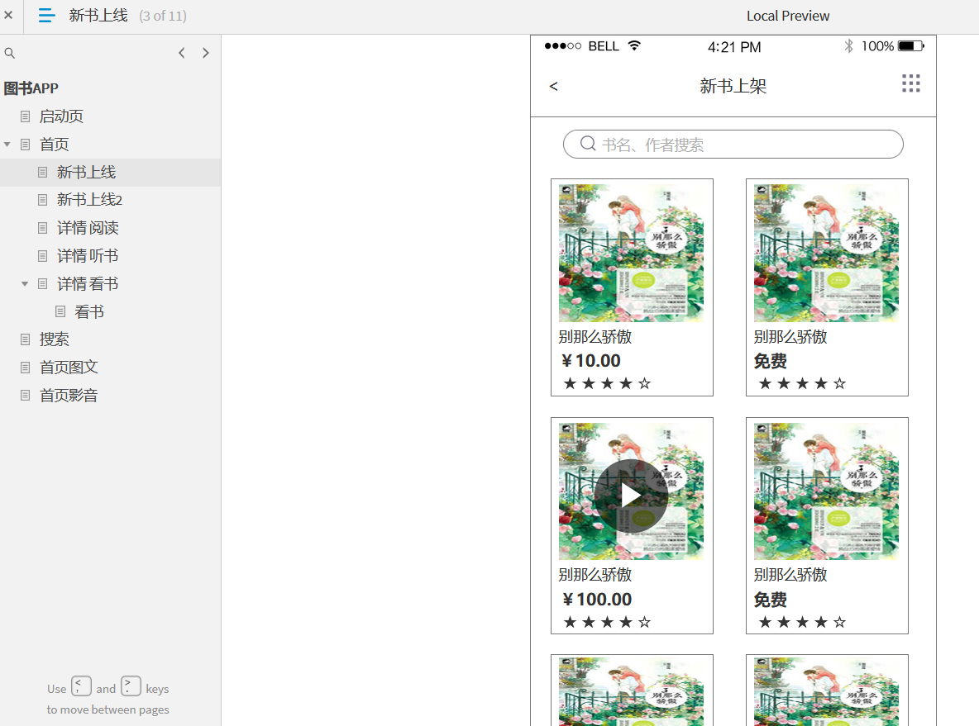The width and height of the screenshot is (979, 726).
Task: Click the 别那么骄傲 title above ¥100.00
Action: (x=595, y=574)
